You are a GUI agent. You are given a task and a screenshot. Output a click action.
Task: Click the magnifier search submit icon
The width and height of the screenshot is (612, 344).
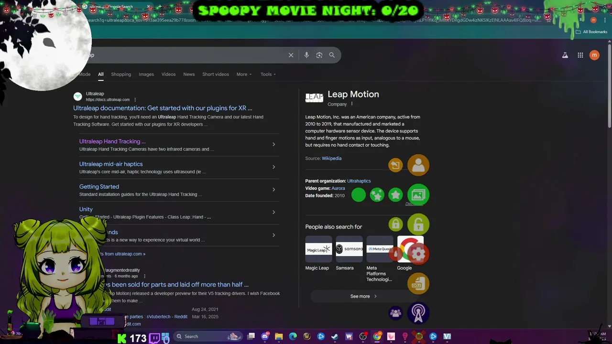click(332, 55)
